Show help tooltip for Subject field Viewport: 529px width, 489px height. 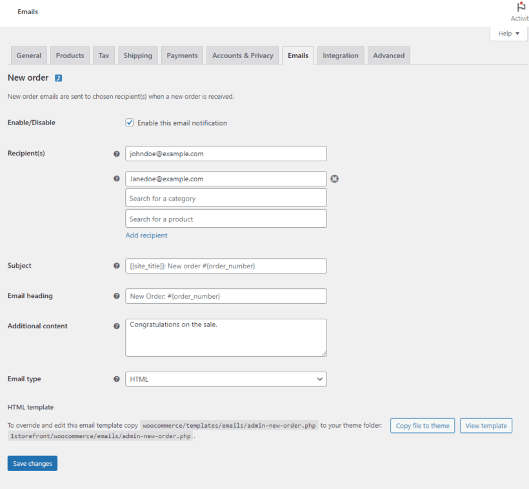pyautogui.click(x=117, y=266)
